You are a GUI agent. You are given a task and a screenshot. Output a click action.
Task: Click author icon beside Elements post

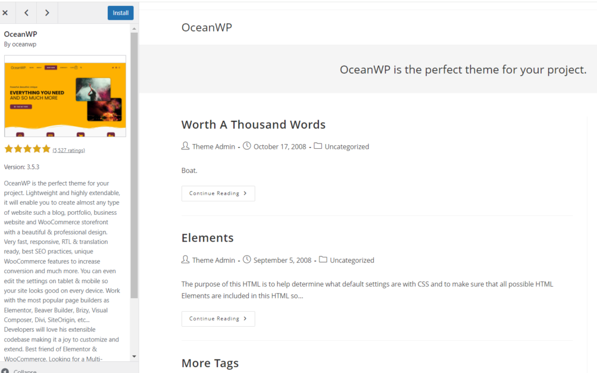[x=185, y=260]
